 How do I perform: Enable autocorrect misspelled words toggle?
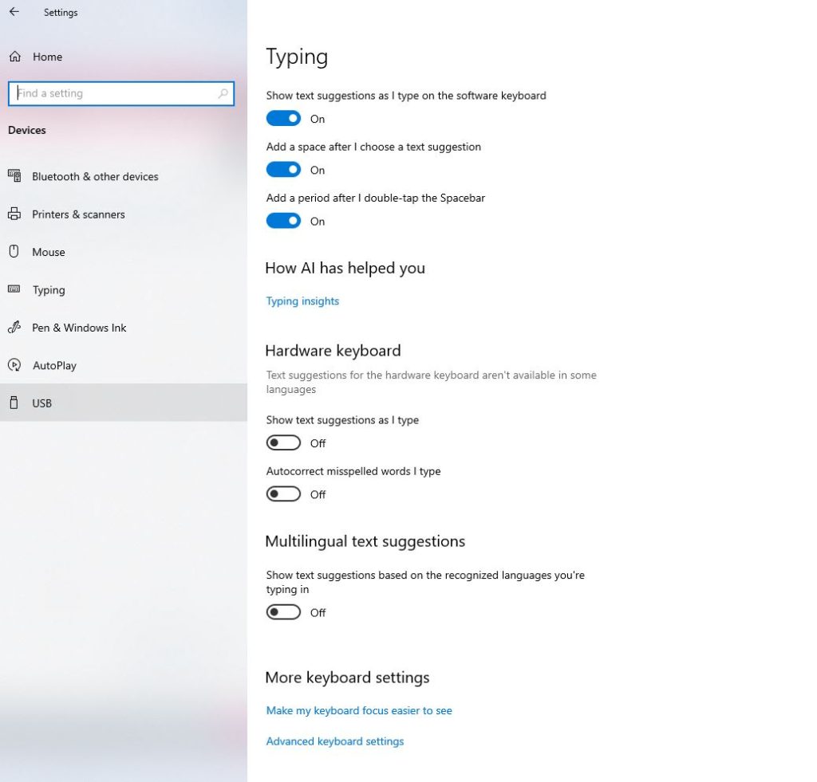click(283, 493)
